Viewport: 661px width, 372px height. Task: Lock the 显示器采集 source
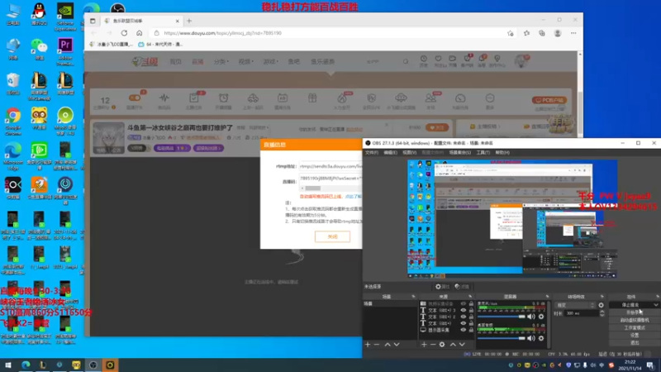tap(471, 330)
